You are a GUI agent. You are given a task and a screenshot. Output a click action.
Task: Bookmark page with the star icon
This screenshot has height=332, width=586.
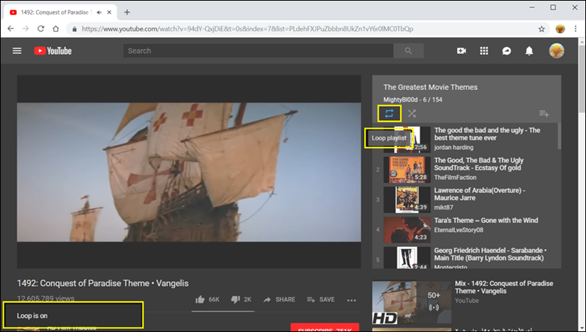[x=541, y=29]
